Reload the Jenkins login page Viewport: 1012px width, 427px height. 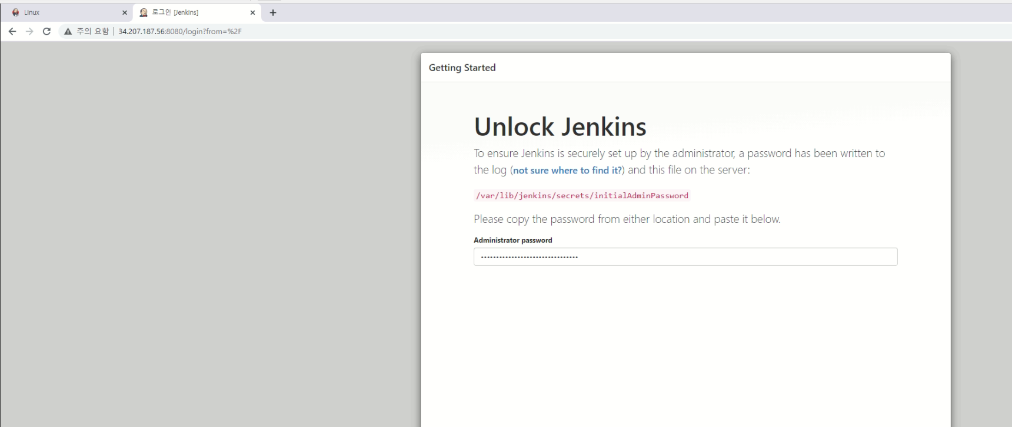tap(46, 31)
